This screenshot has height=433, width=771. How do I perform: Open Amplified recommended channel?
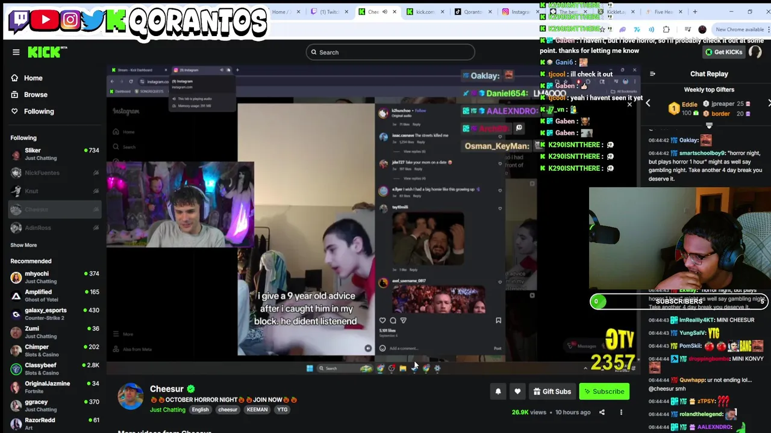click(x=54, y=295)
